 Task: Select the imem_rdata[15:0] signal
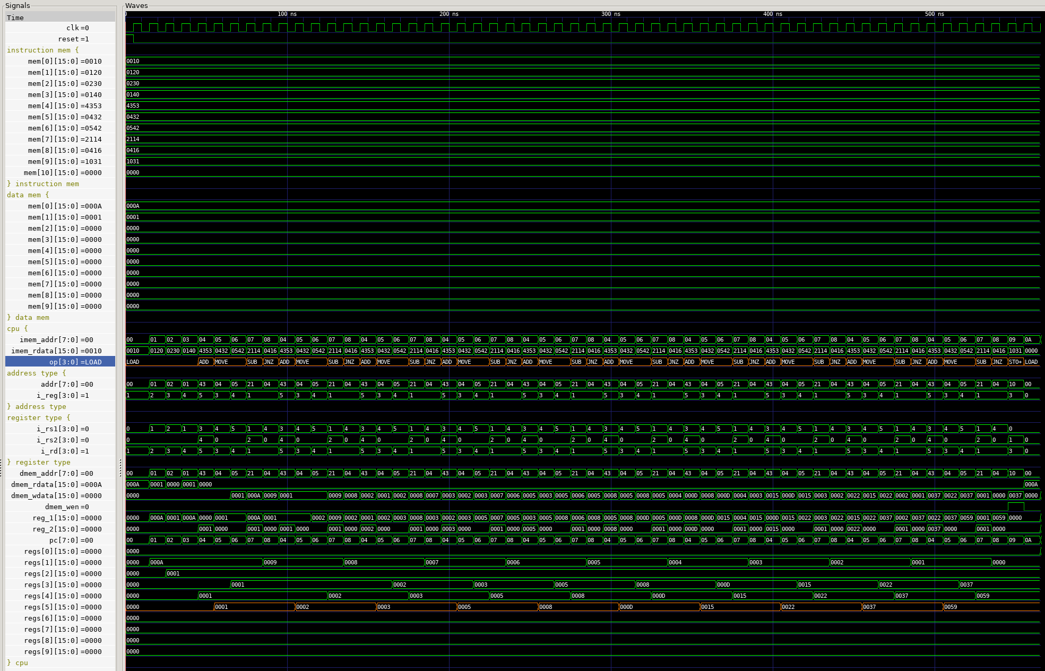pos(60,351)
